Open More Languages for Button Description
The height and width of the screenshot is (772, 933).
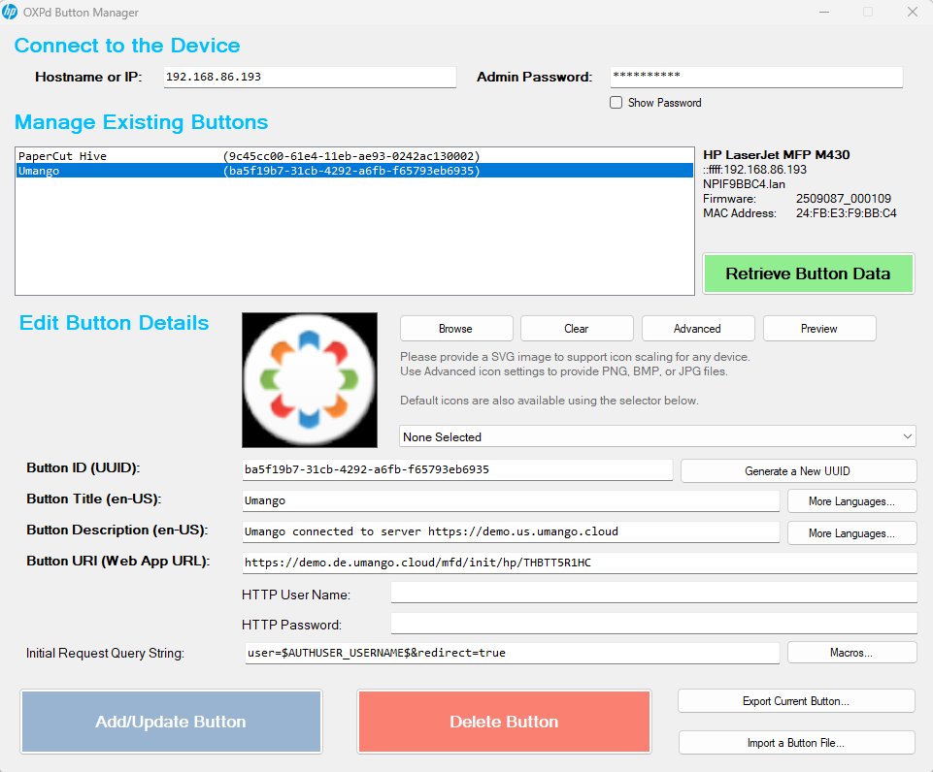pyautogui.click(x=851, y=533)
